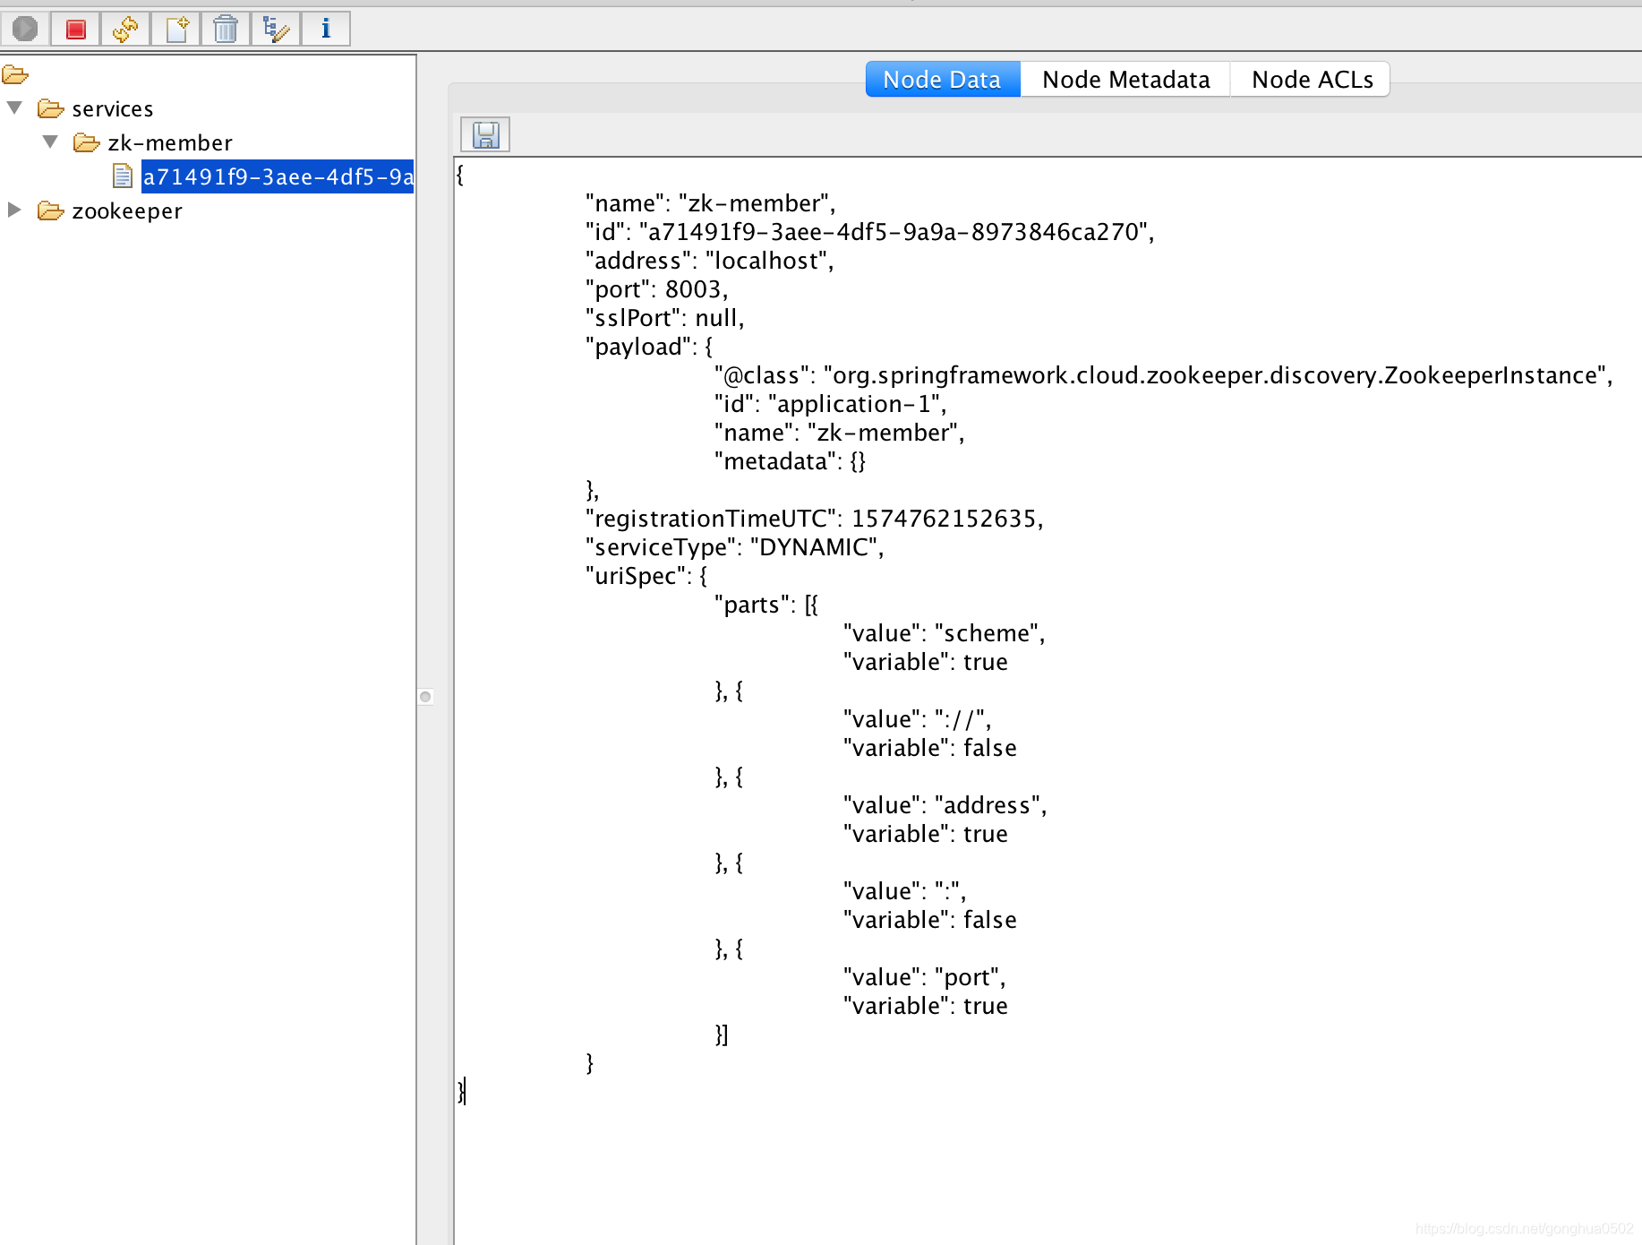
Task: Refresh the node tree
Action: point(124,29)
